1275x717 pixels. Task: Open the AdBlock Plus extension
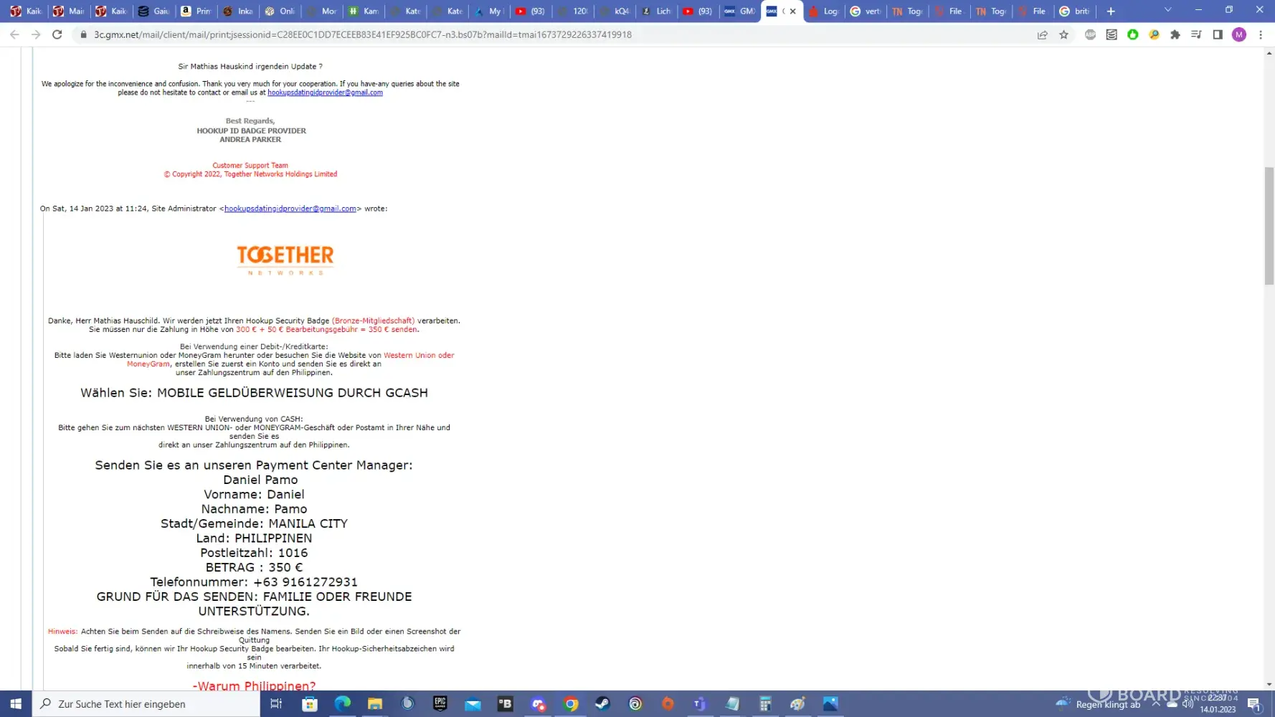pos(1090,34)
